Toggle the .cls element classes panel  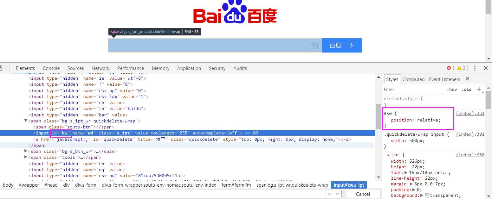click(466, 90)
